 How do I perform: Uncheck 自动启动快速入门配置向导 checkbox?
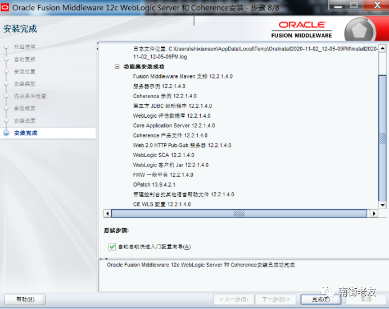(112, 247)
